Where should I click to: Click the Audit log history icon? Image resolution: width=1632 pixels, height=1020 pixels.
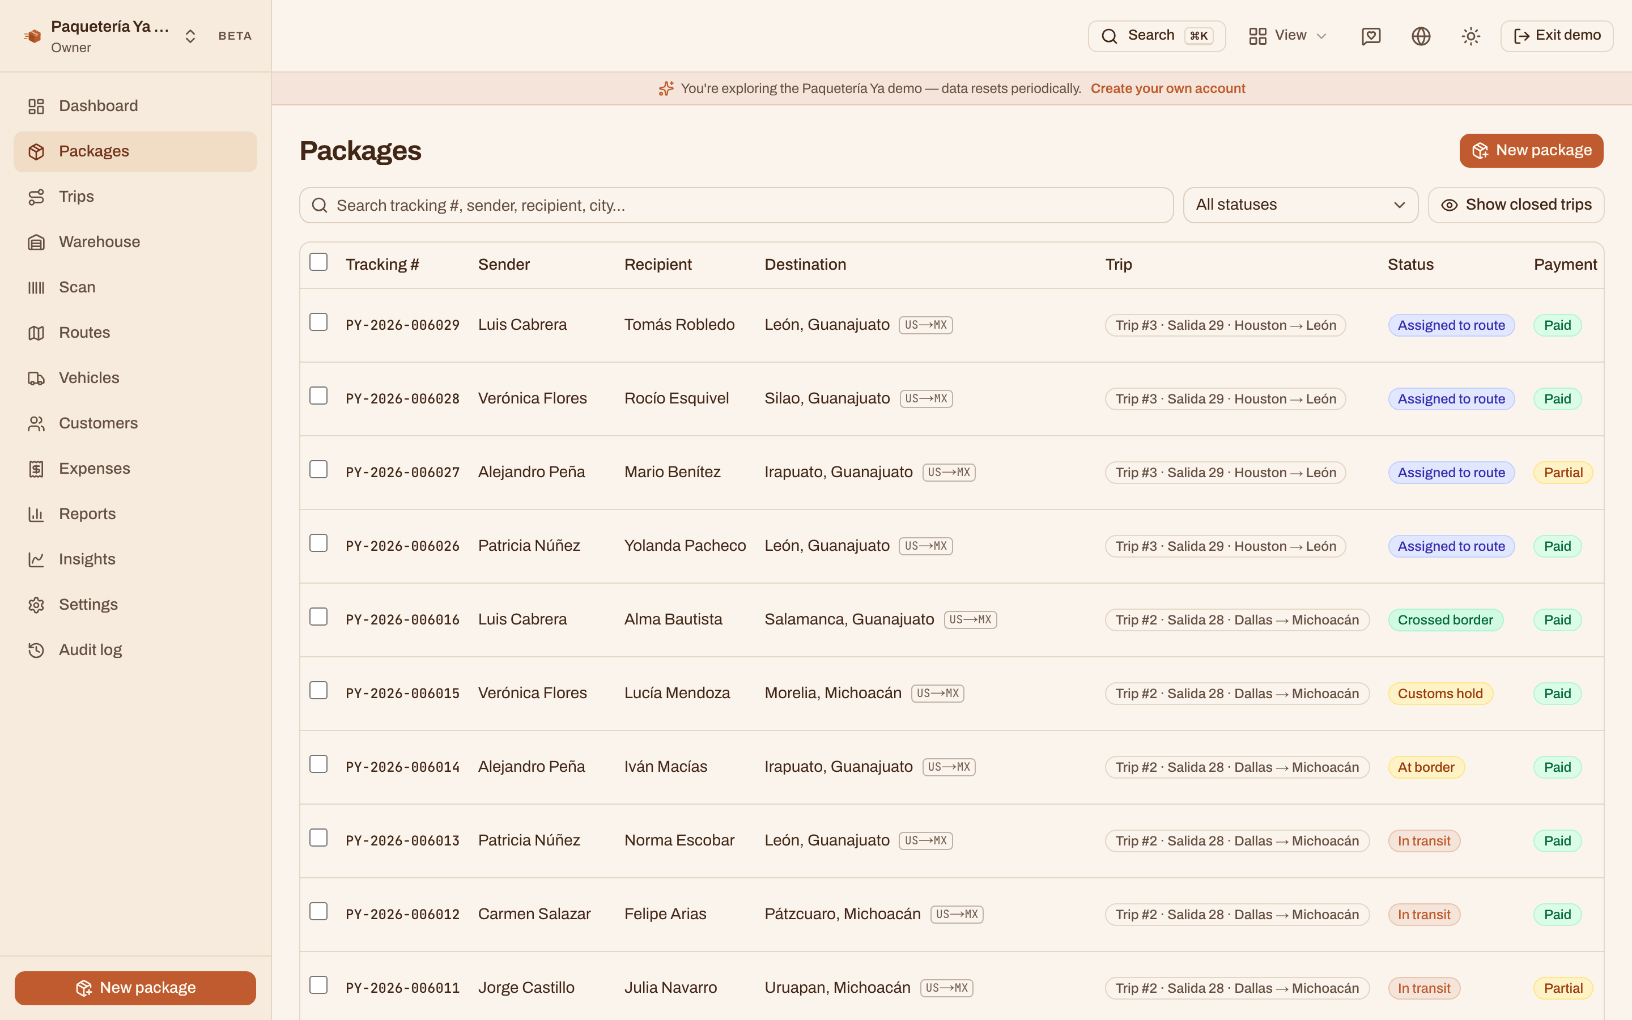click(x=36, y=649)
